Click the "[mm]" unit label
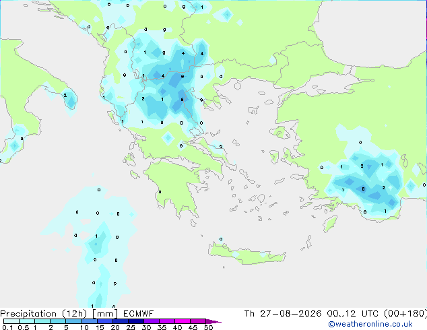 pyautogui.click(x=105, y=314)
